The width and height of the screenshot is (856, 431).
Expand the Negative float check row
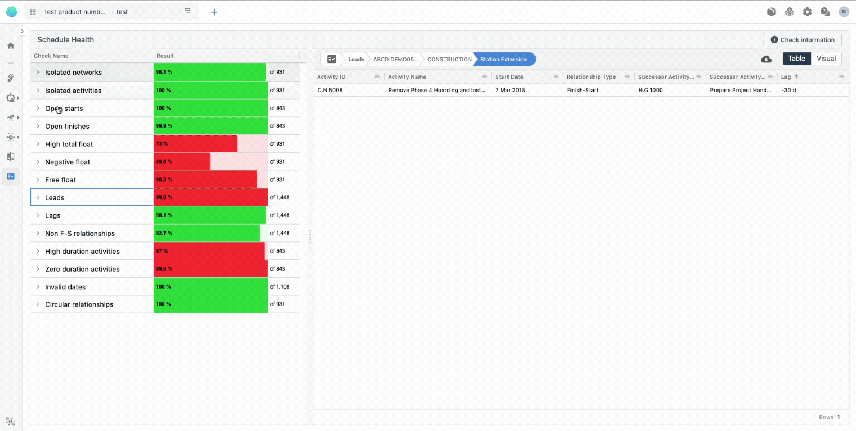[38, 162]
